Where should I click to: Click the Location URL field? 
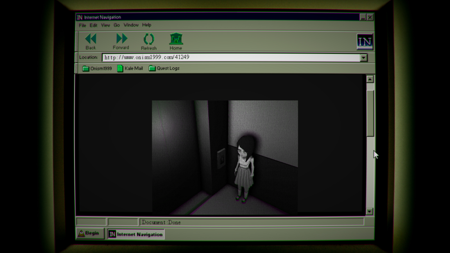click(231, 57)
